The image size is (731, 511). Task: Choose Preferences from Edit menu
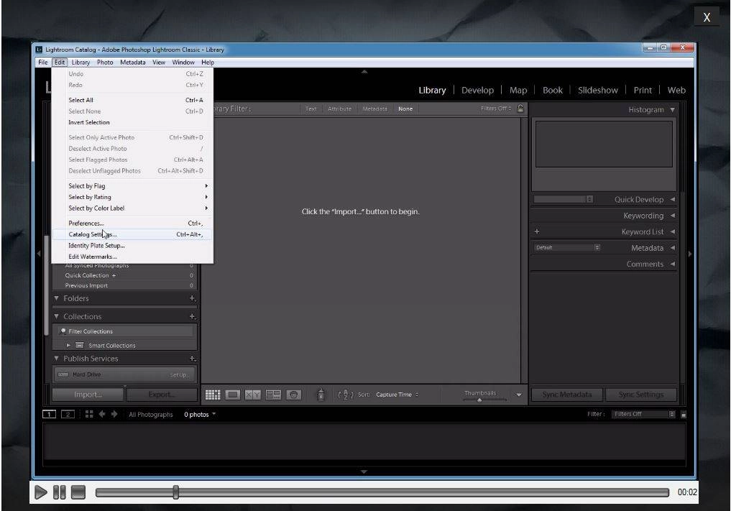(x=132, y=224)
